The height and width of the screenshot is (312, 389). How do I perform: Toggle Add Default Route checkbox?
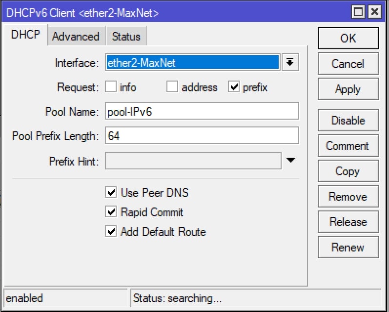pos(111,231)
